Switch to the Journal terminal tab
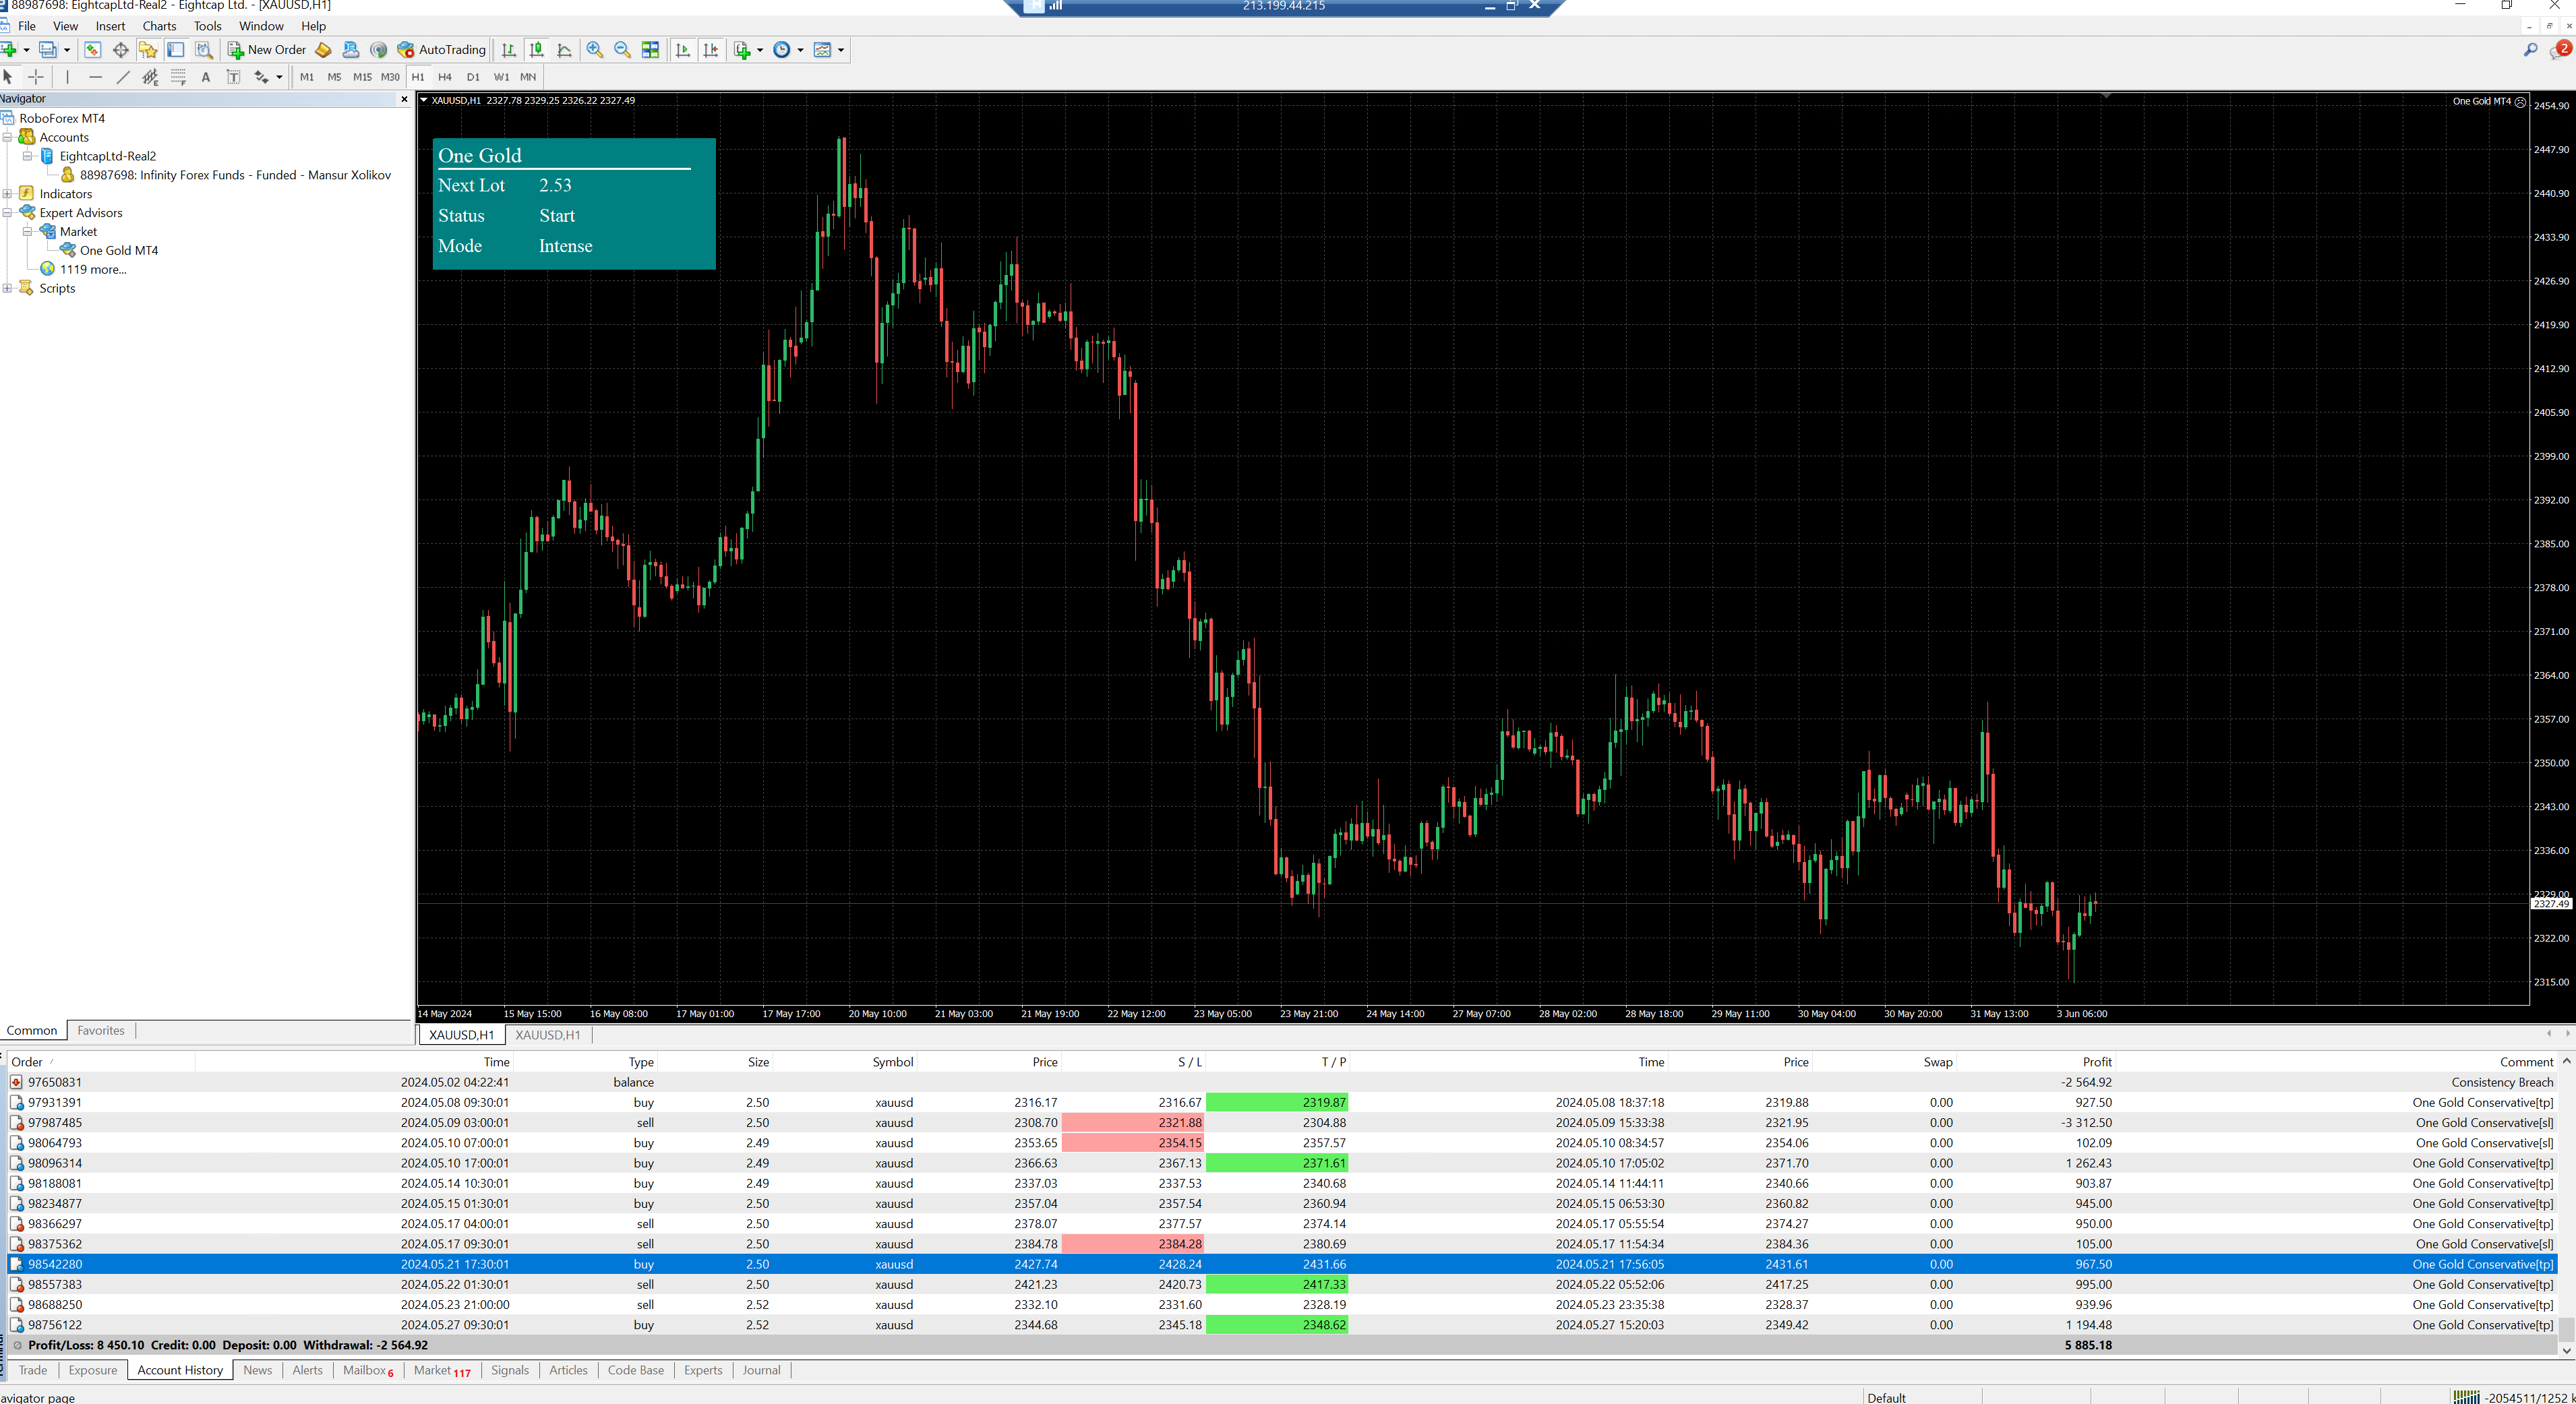This screenshot has width=2576, height=1404. coord(761,1370)
